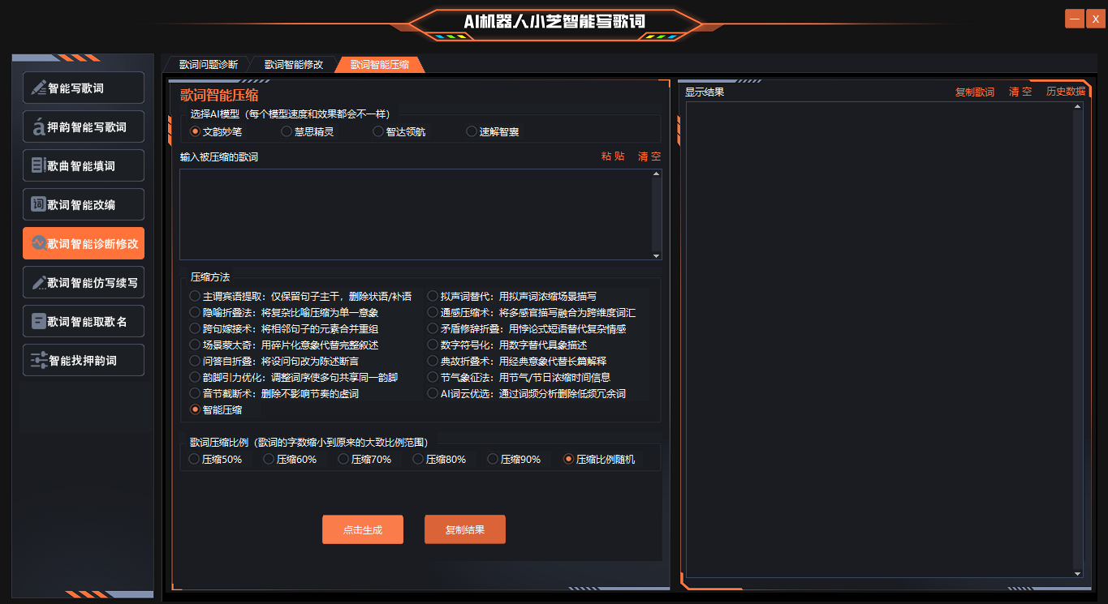1108x604 pixels.
Task: Click the 押韵智能写歌词 letter icon
Action: point(38,127)
